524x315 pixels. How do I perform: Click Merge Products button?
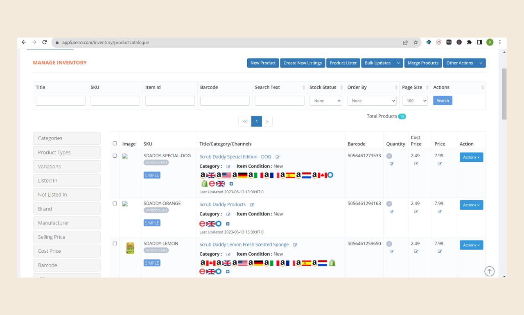point(423,63)
